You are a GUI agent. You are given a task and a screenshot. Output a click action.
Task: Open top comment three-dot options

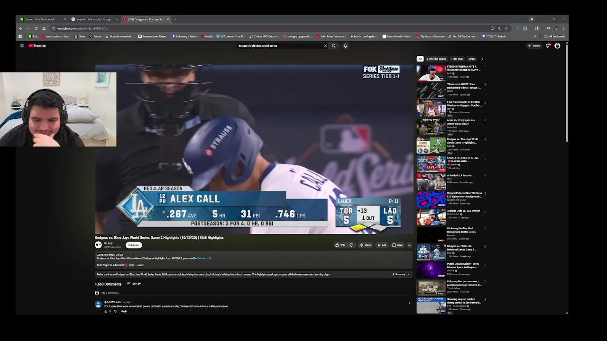click(409, 302)
